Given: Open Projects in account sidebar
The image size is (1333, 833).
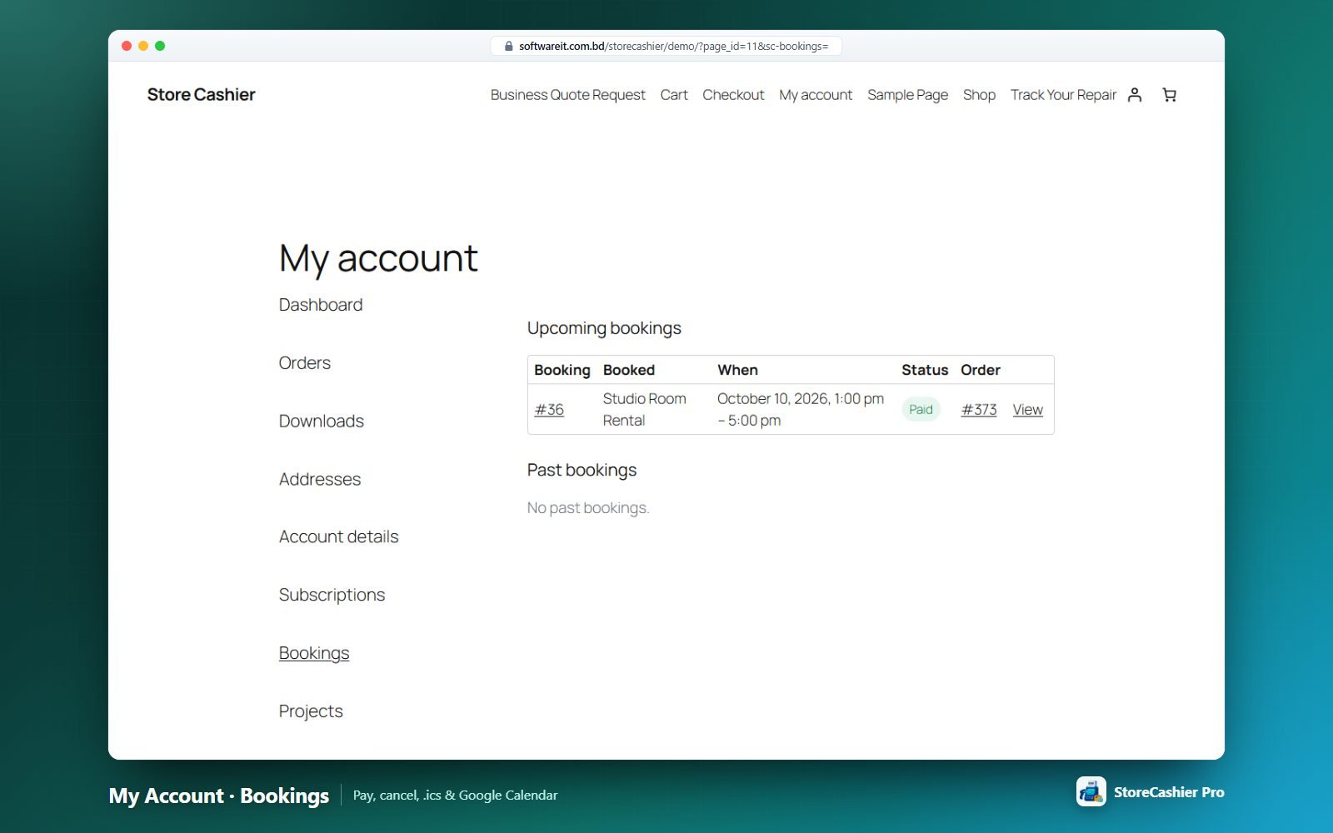Looking at the screenshot, I should 311,711.
